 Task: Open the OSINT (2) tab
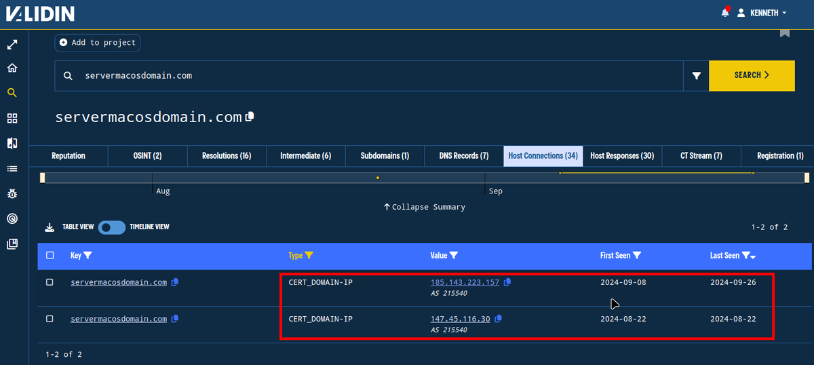(x=148, y=155)
